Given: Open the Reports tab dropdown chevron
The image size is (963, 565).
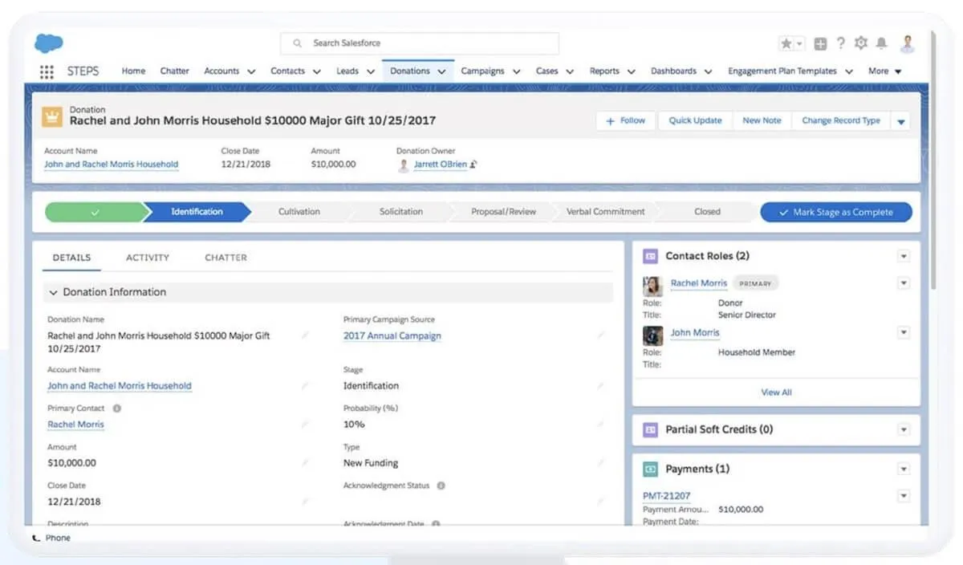Looking at the screenshot, I should click(x=631, y=71).
